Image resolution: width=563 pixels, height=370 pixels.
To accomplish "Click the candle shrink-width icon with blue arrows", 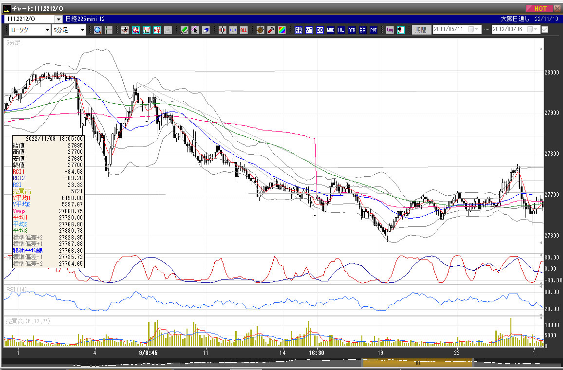I will coord(233,30).
